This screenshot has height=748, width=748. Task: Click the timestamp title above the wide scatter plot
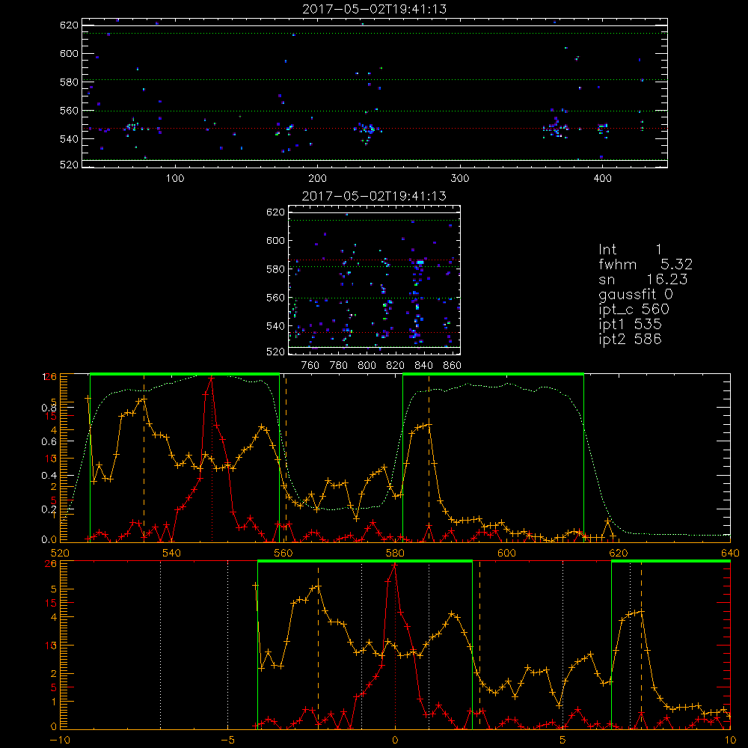(375, 9)
